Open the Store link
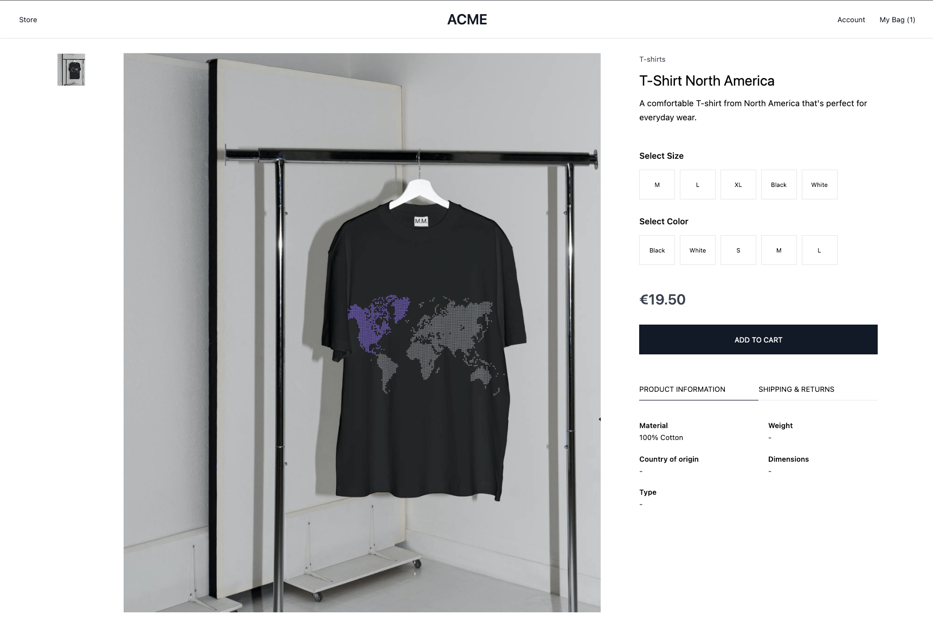This screenshot has height=634, width=933. (x=28, y=20)
